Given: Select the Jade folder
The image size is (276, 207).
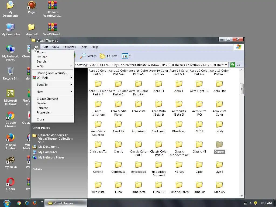Looking at the screenshot, I should point(199,167).
